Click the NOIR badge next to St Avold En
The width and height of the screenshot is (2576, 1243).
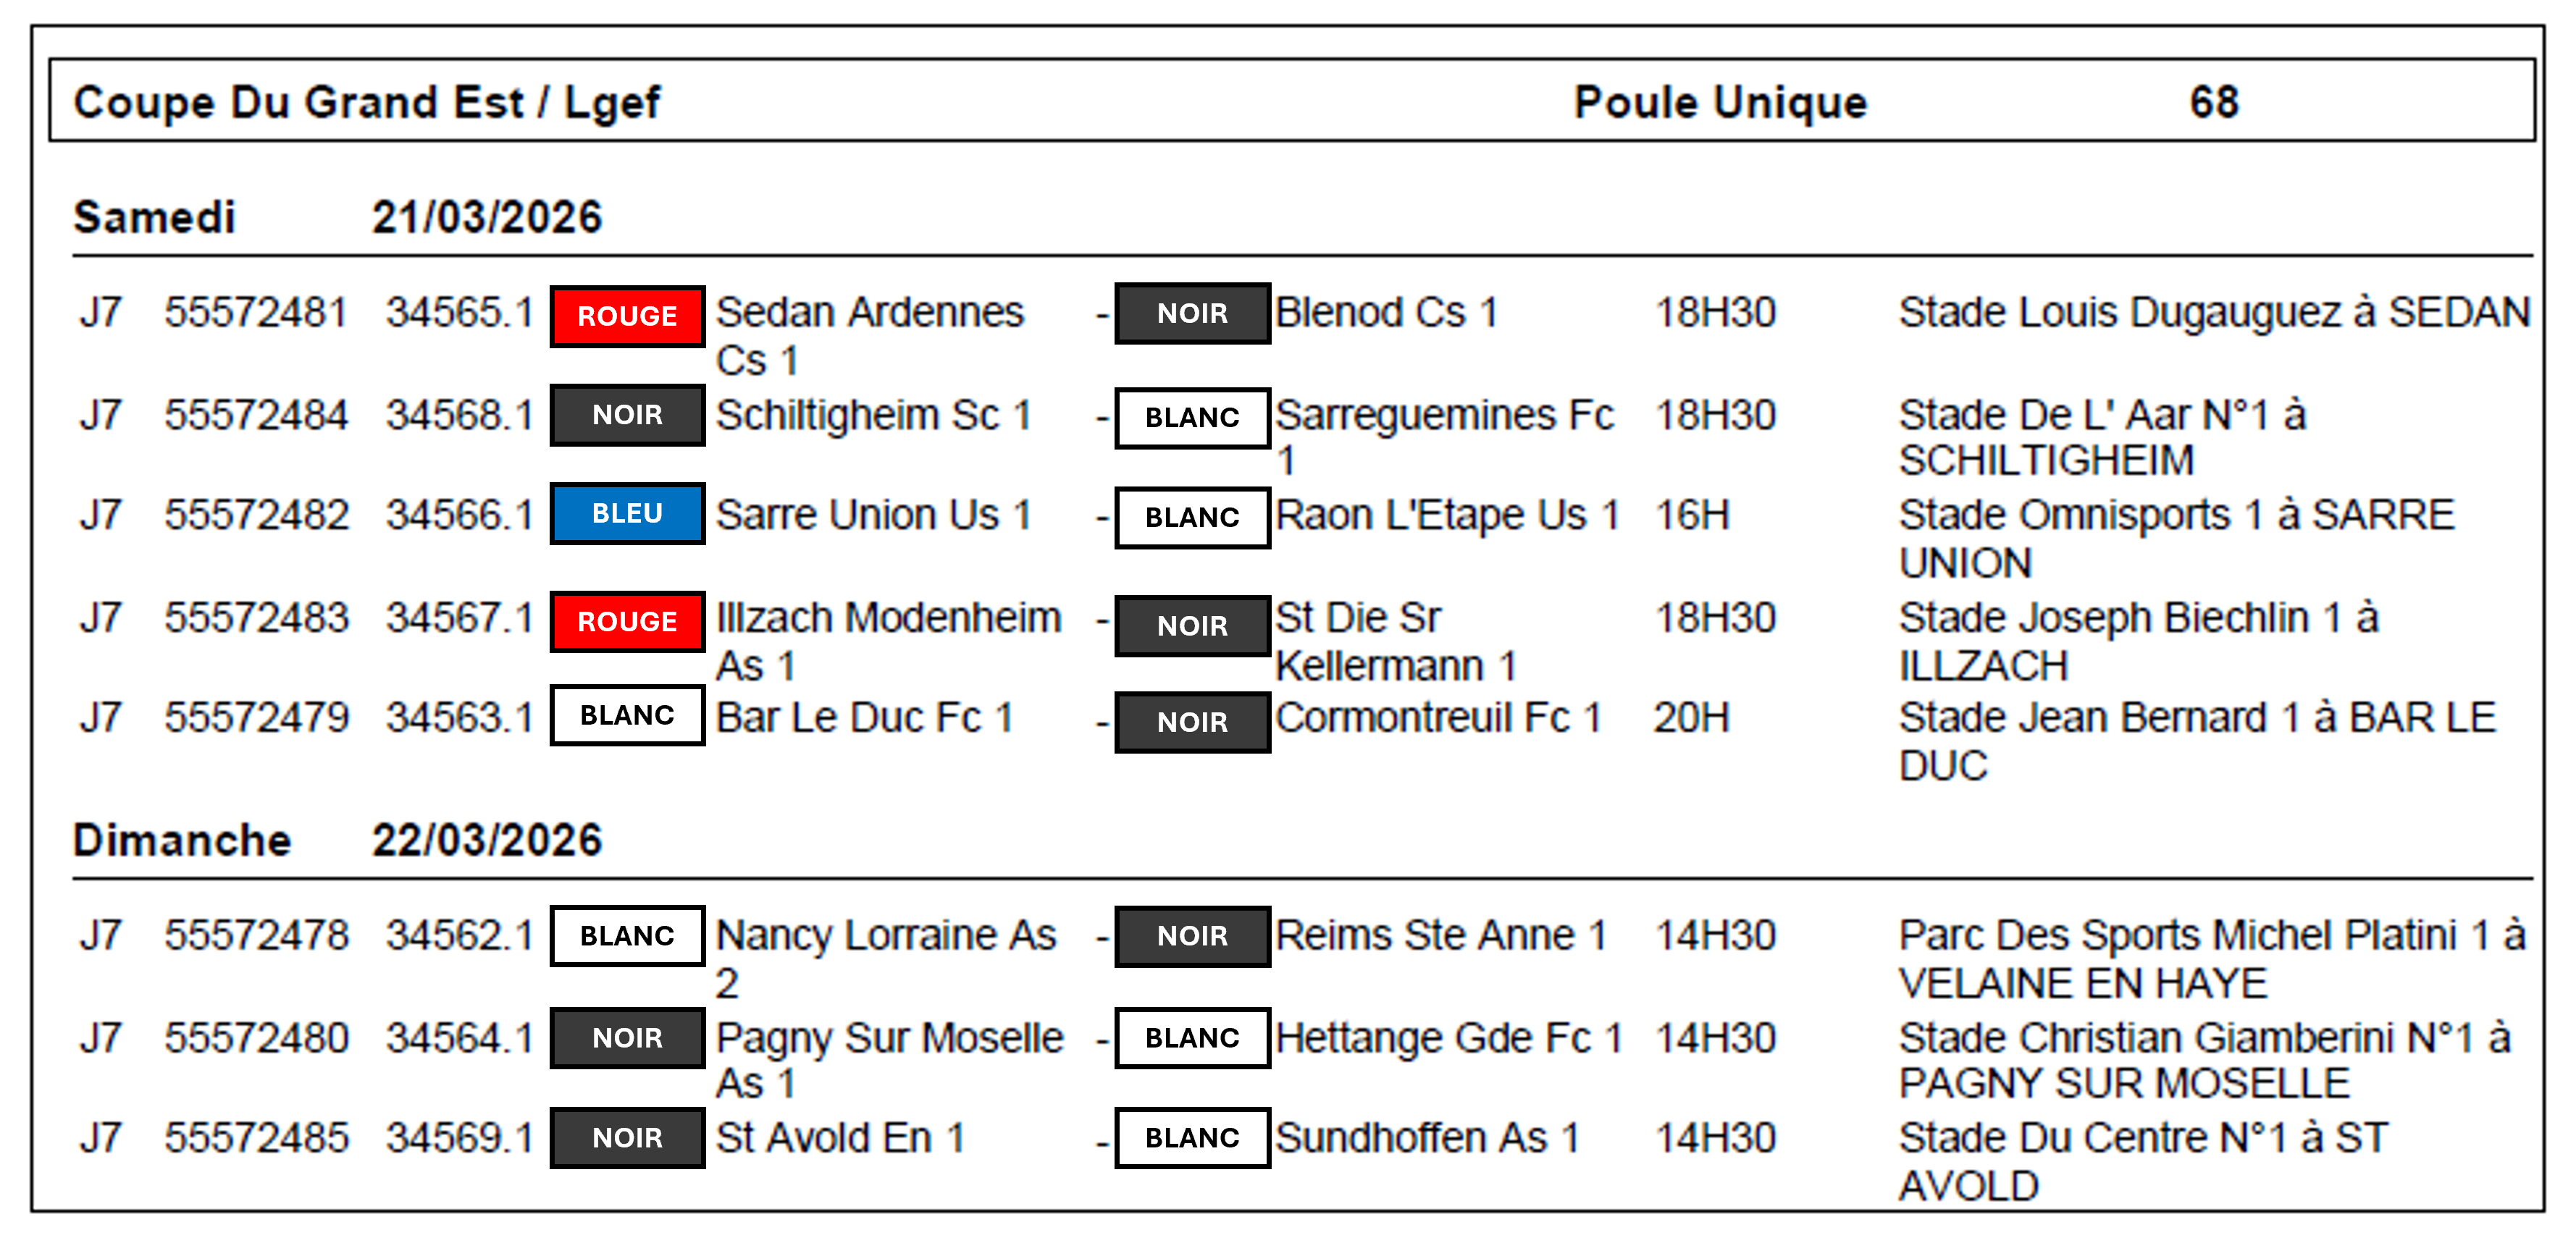(x=627, y=1138)
